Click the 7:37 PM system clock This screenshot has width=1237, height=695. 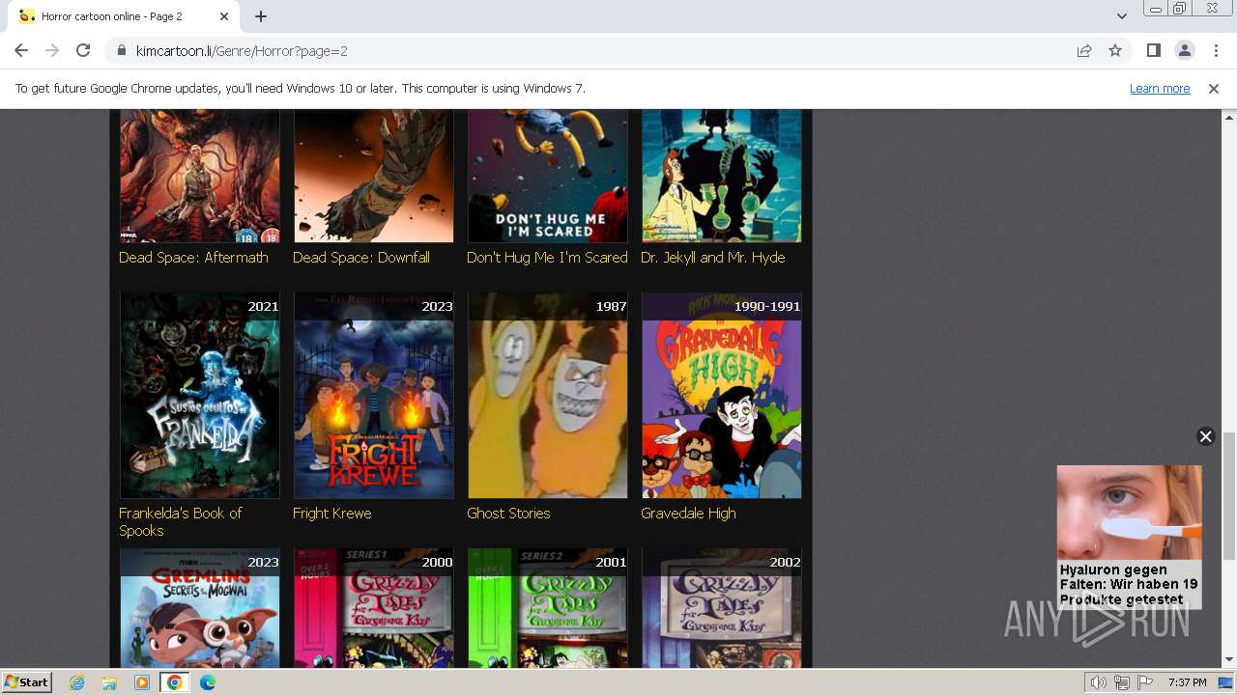point(1187,682)
